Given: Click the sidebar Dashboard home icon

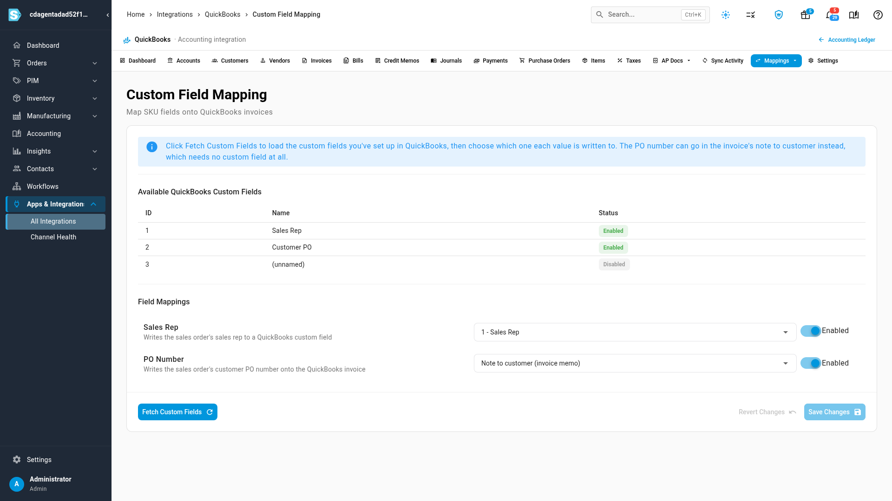Looking at the screenshot, I should (17, 45).
